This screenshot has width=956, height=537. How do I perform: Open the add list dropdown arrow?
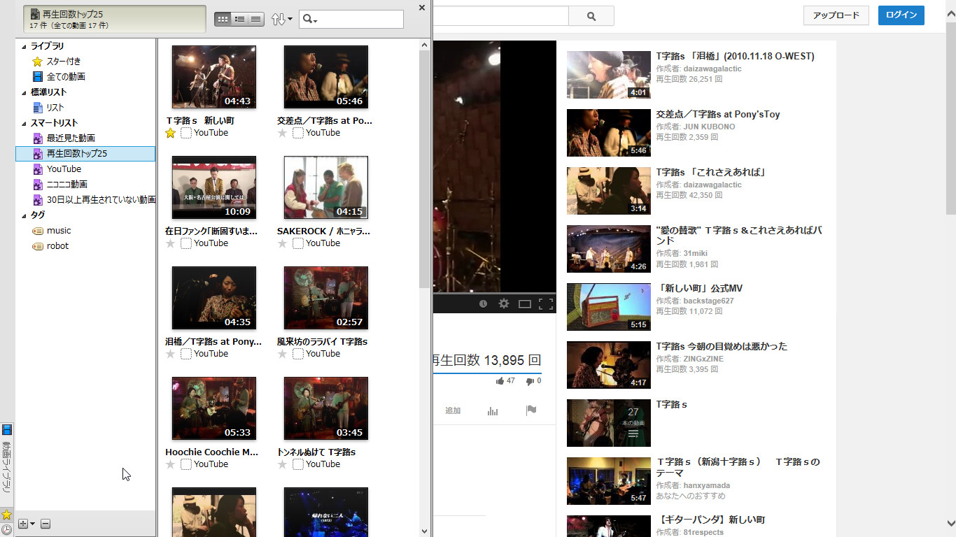coord(32,524)
